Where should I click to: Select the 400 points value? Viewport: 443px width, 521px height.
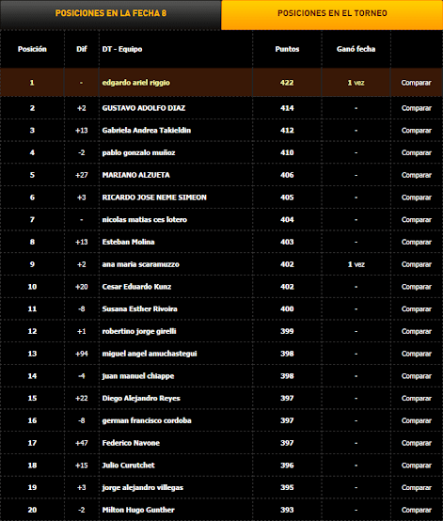point(287,309)
